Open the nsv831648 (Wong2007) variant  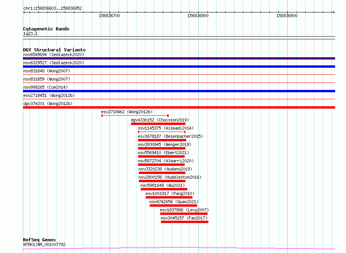click(47, 71)
